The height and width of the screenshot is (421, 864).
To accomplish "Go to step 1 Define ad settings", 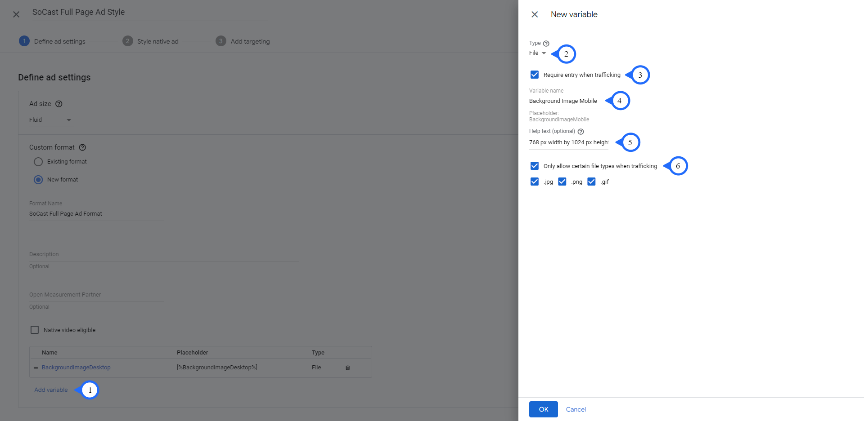I will coord(52,41).
